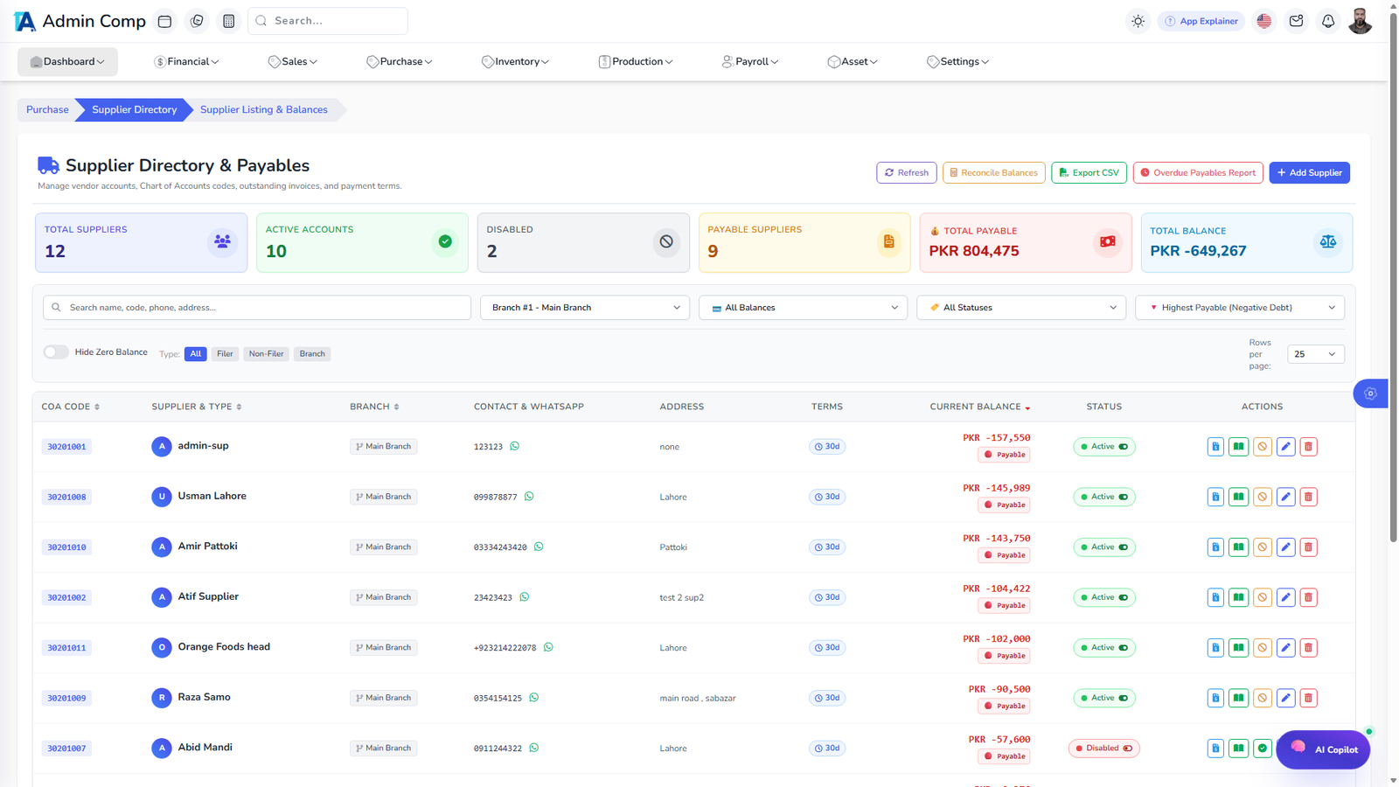Toggle Active status for Usman Lahore
This screenshot has height=787, width=1399.
tap(1103, 497)
